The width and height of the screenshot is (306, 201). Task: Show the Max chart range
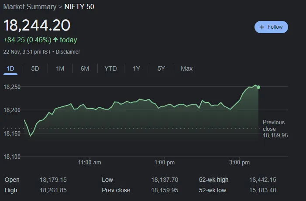[186, 68]
